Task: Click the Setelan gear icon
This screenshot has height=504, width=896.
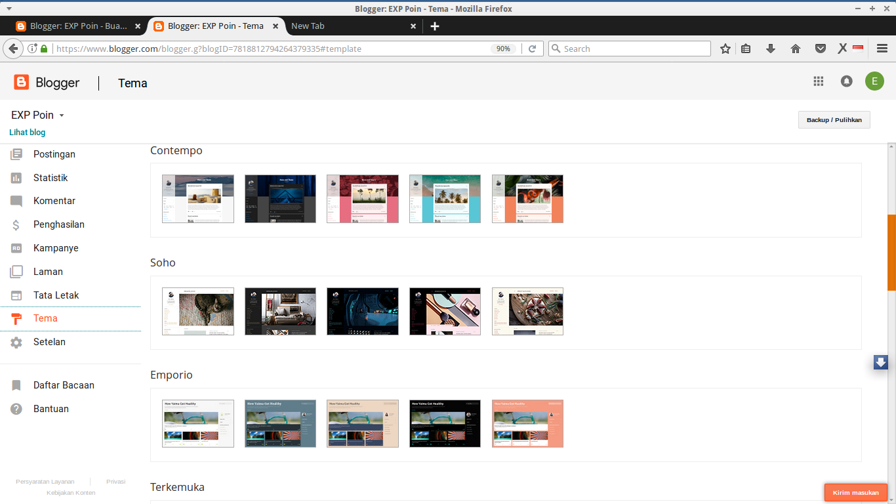Action: coord(16,343)
